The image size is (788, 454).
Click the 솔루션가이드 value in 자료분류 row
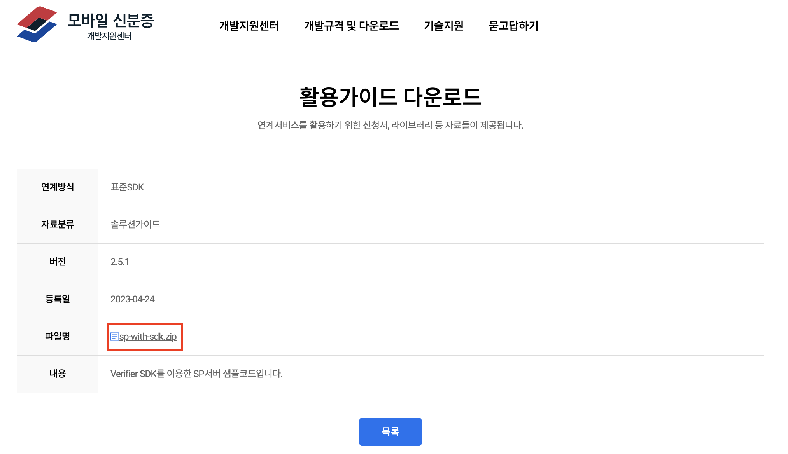tap(135, 224)
